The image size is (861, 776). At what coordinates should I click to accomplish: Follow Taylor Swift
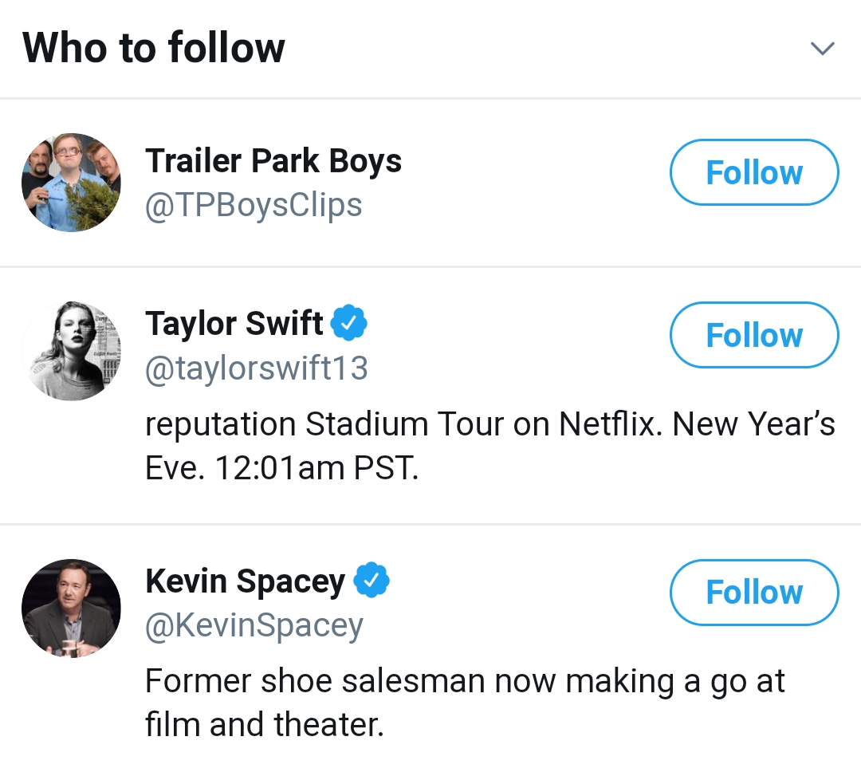[x=754, y=335]
